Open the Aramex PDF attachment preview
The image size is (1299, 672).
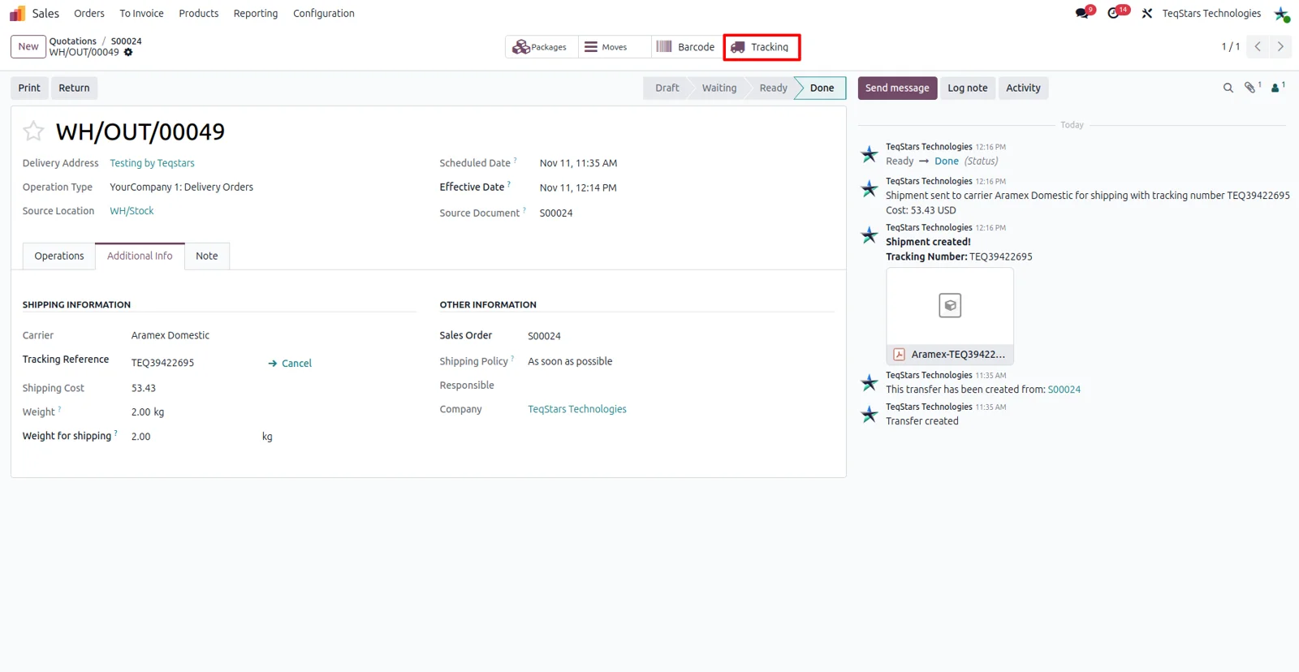950,306
